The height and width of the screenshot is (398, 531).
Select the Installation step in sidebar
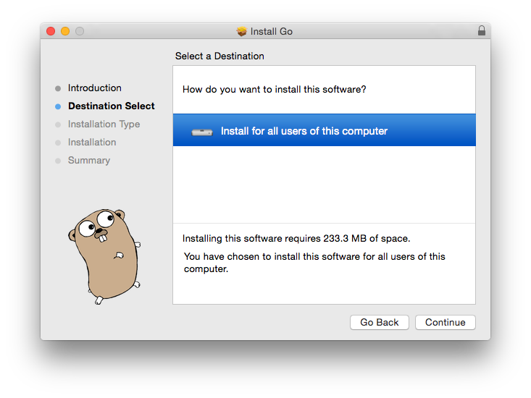pos(92,142)
